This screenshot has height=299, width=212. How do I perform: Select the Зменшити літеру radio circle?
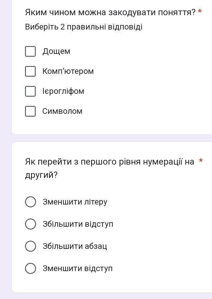(30, 202)
